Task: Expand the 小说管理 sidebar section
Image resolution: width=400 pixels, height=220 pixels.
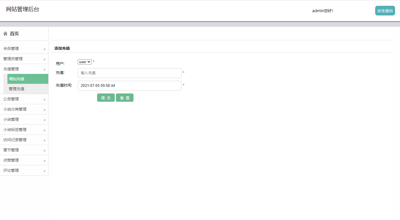Action: 24,119
